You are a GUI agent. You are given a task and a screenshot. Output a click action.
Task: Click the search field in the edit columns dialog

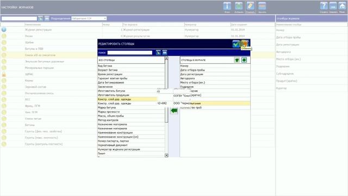(x=130, y=53)
